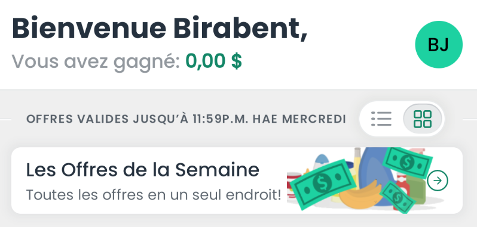Click the large green dollar bill illustration

(x=322, y=184)
